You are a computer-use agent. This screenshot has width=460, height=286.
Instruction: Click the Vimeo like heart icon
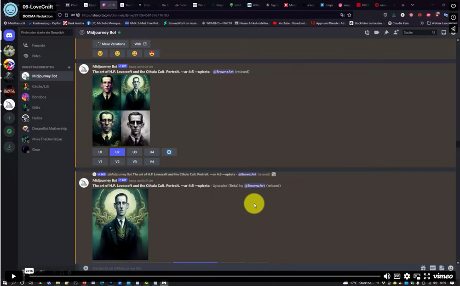point(453,6)
